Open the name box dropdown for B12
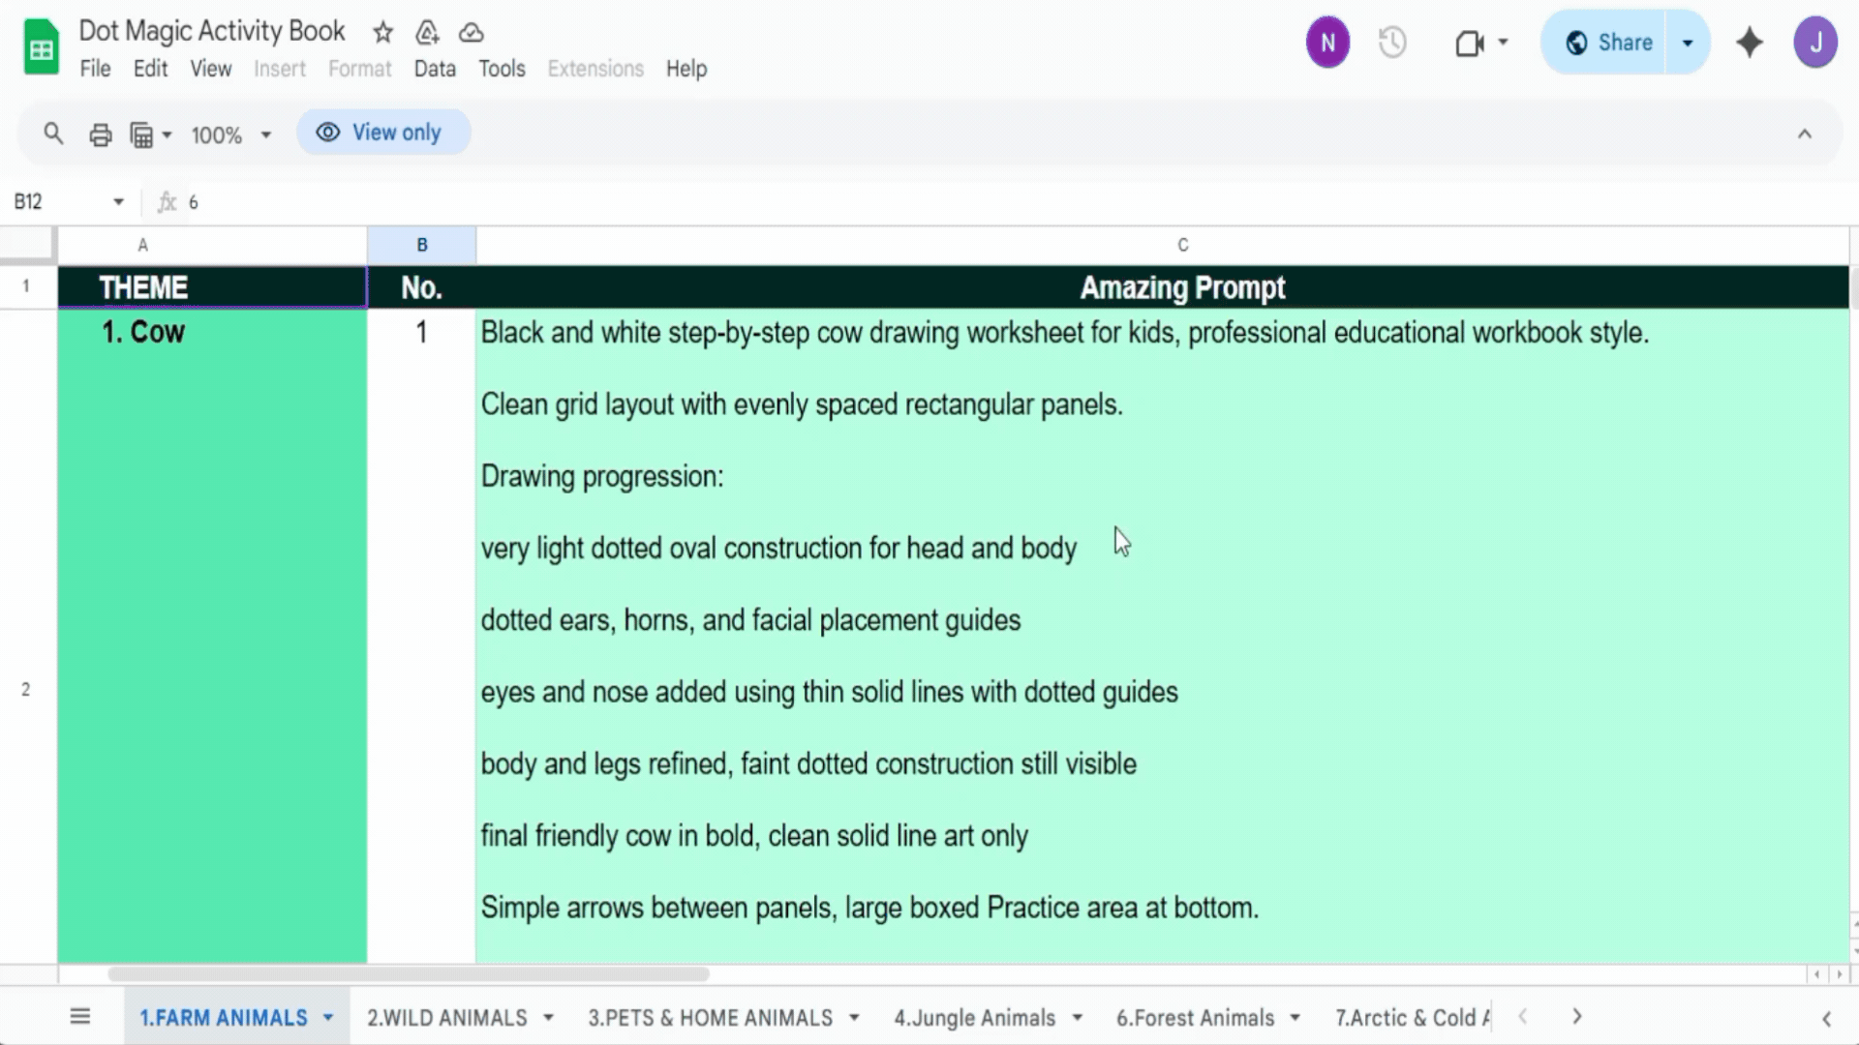1859x1045 pixels. point(118,202)
